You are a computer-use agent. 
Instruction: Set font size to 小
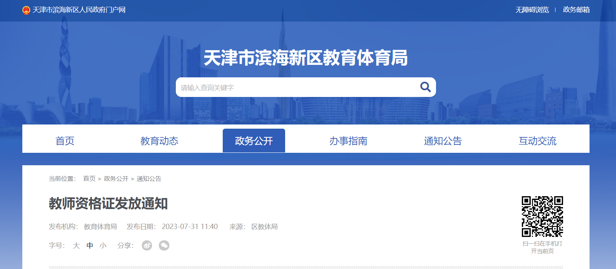click(103, 246)
